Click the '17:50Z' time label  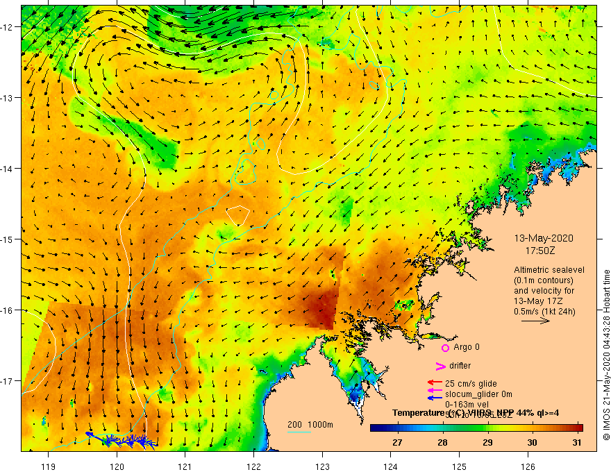[x=539, y=251]
